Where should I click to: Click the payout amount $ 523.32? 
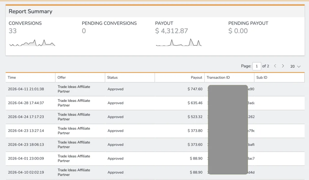(195, 117)
